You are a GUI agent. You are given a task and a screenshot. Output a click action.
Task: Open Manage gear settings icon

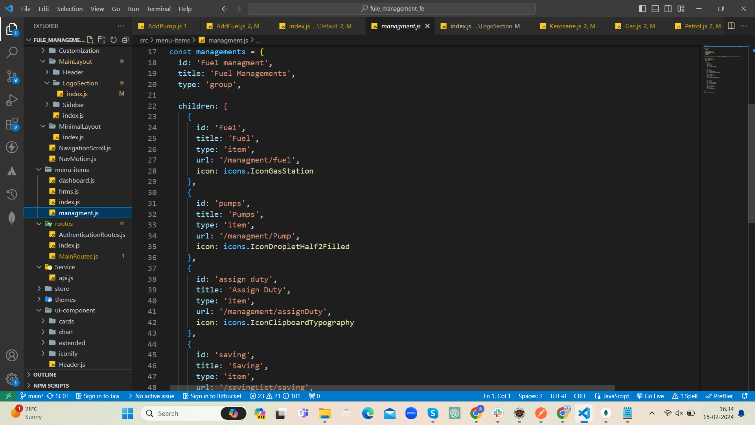[x=12, y=379]
